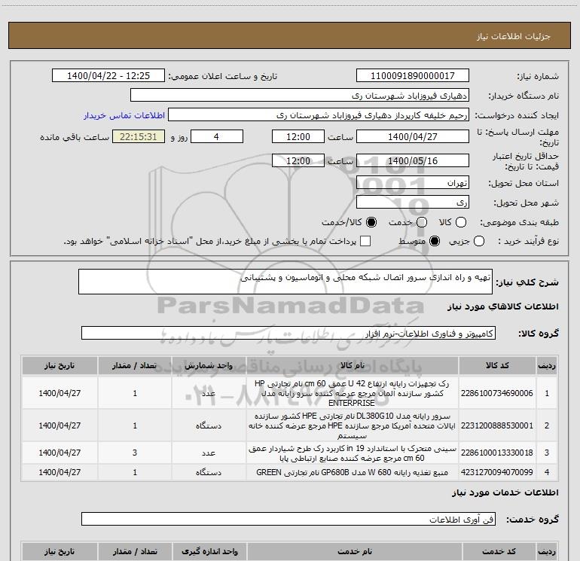Image resolution: width=580 pixels, height=561 pixels.
Task: Toggle the اسناد خزانه اسلامی payment checkbox
Action: (x=365, y=241)
